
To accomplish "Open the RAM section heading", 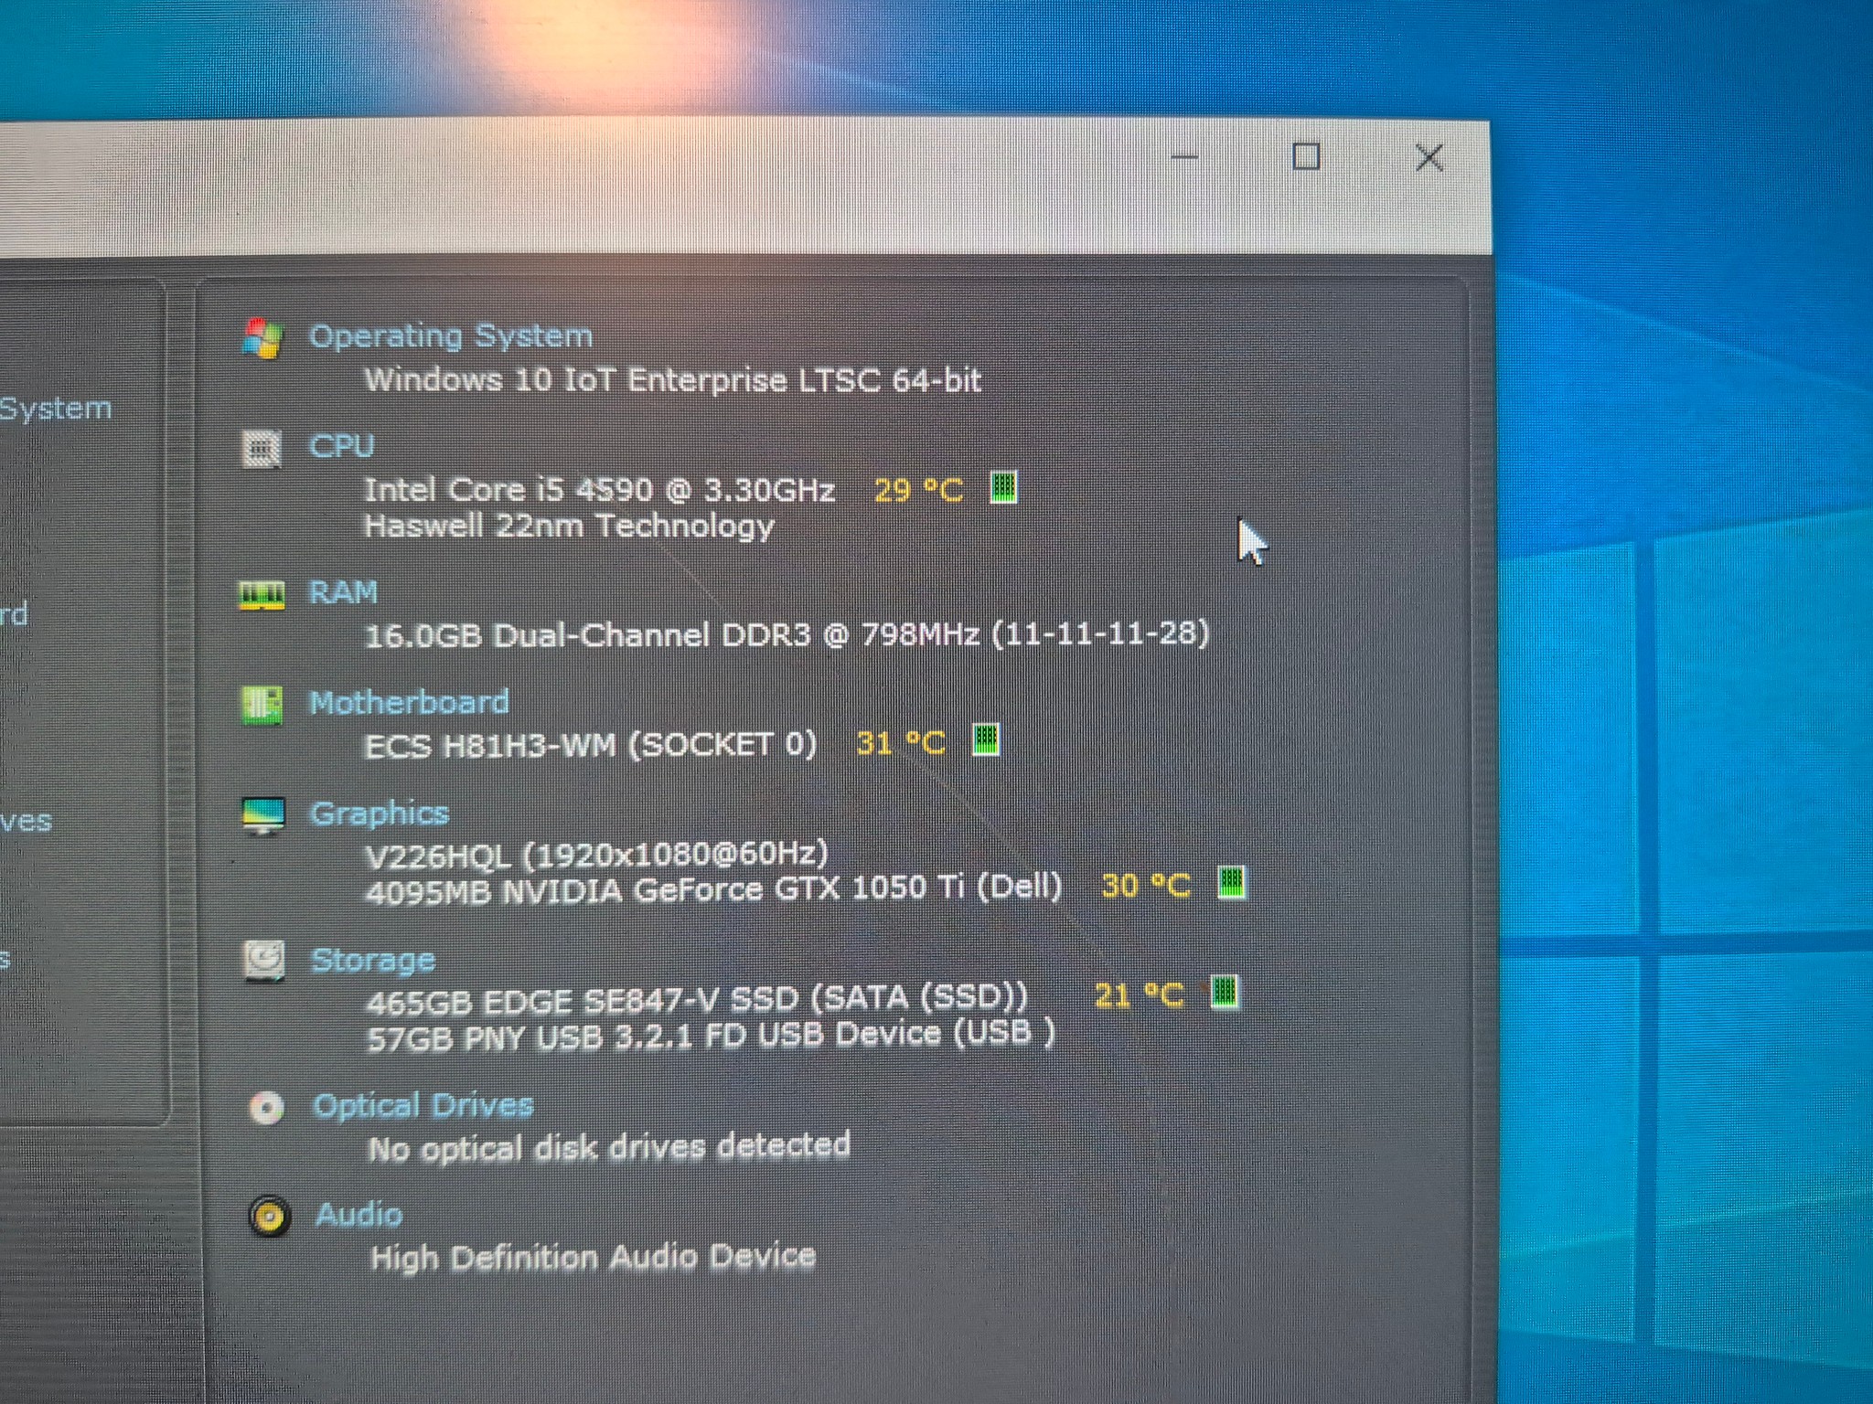I will click(x=343, y=592).
